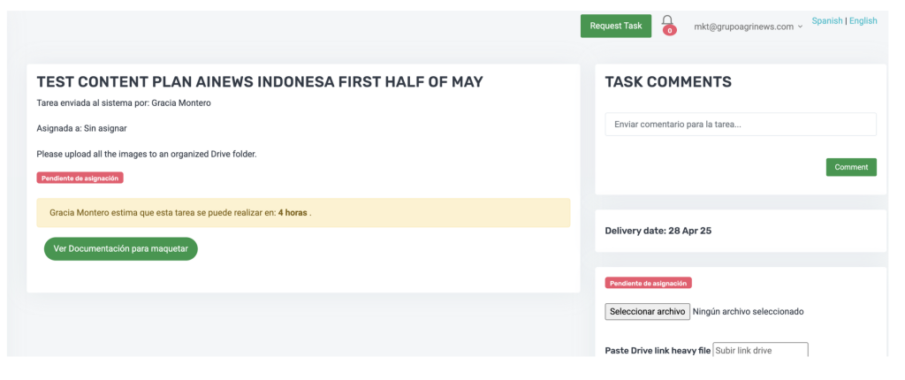Click the Subir link drive field
905x380 pixels.
760,351
